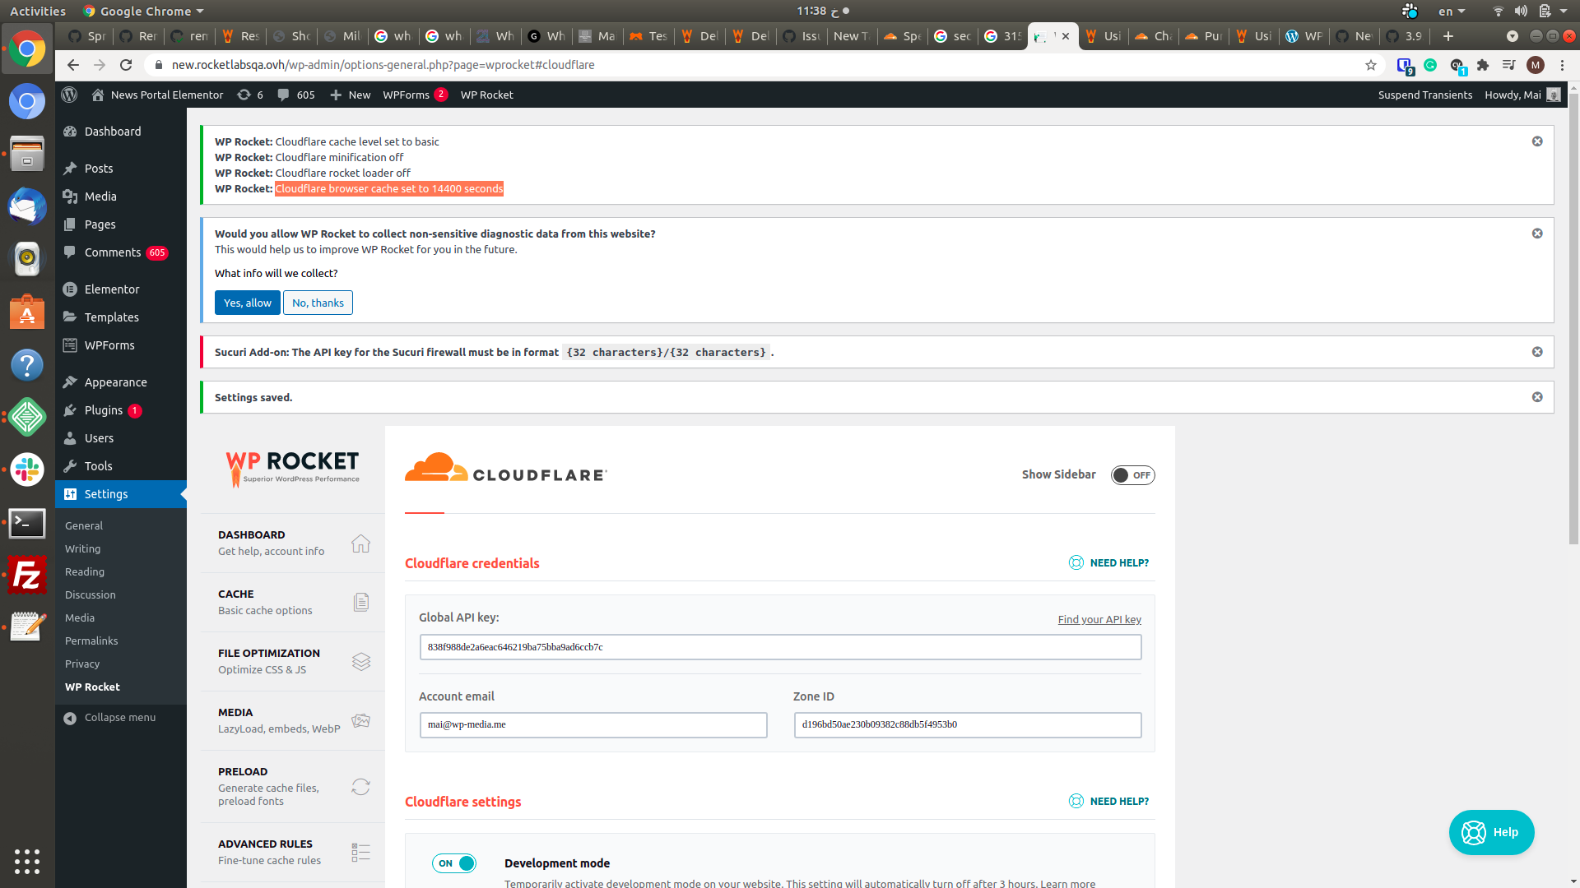Open Elementor from the admin sidebar
This screenshot has width=1580, height=888.
tap(111, 289)
